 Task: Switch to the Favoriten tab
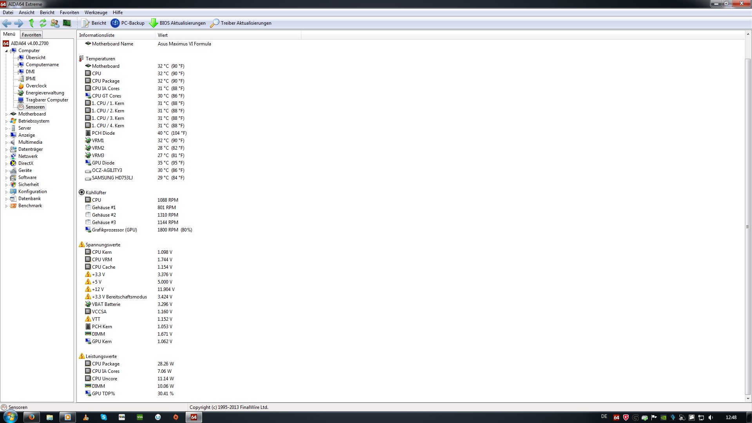click(31, 35)
